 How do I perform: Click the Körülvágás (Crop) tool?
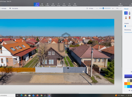coord(3,8)
